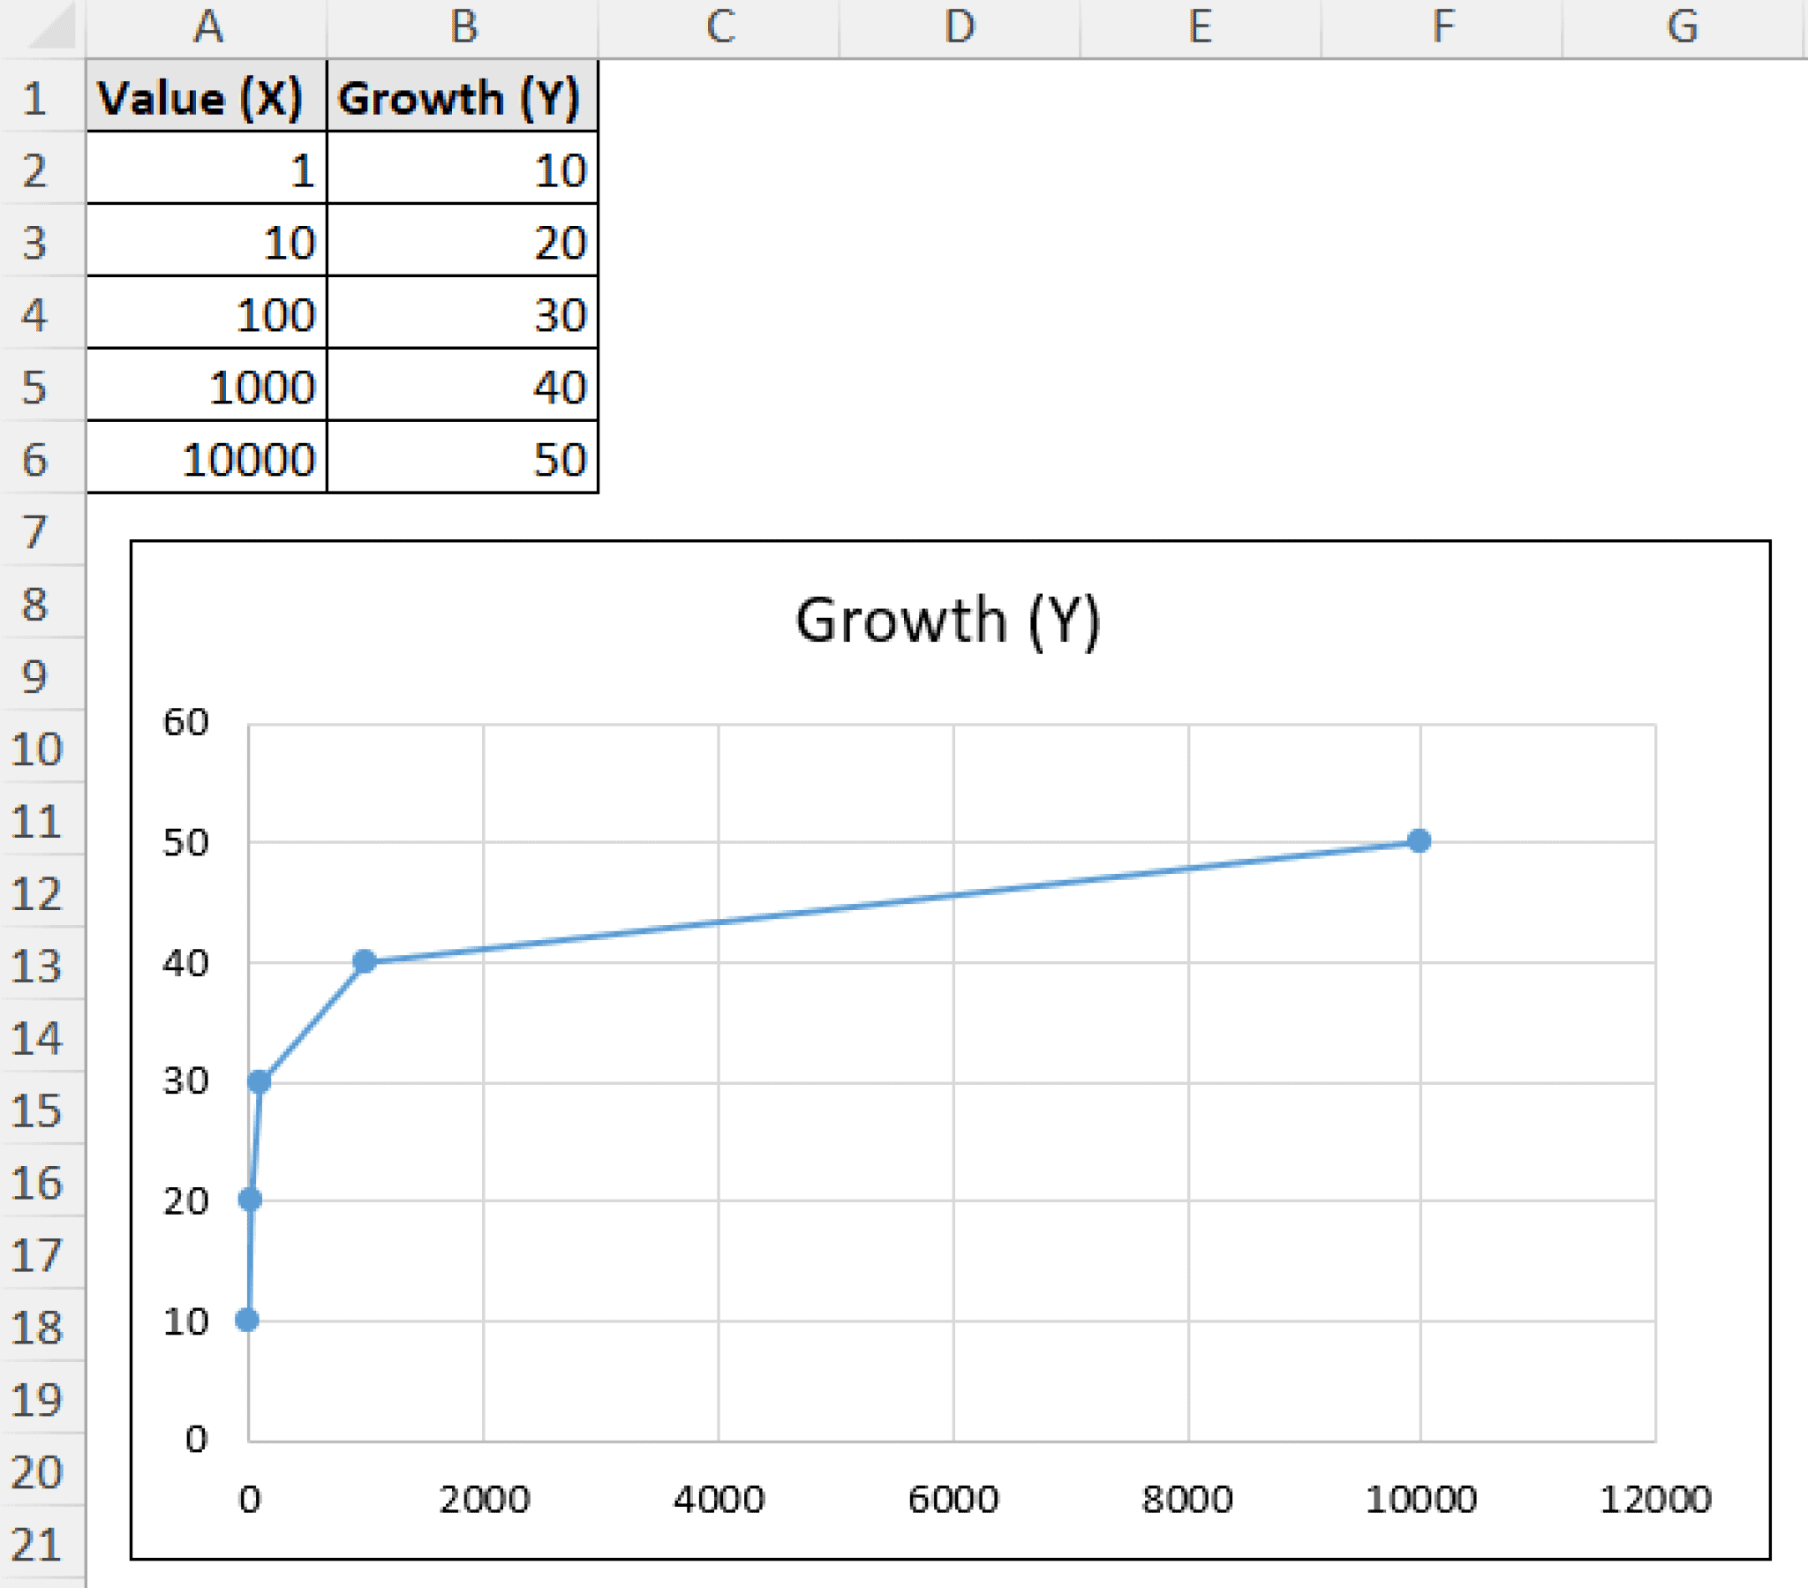Click column header G

click(x=1685, y=26)
